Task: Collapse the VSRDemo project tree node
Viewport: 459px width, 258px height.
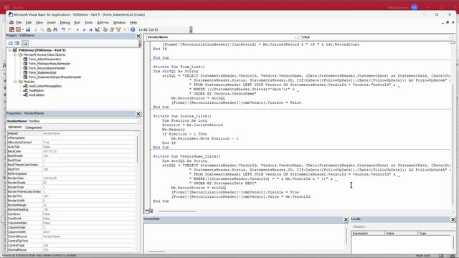Action: [9, 50]
